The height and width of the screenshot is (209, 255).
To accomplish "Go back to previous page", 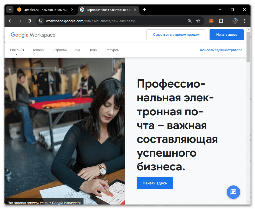I will (10, 21).
